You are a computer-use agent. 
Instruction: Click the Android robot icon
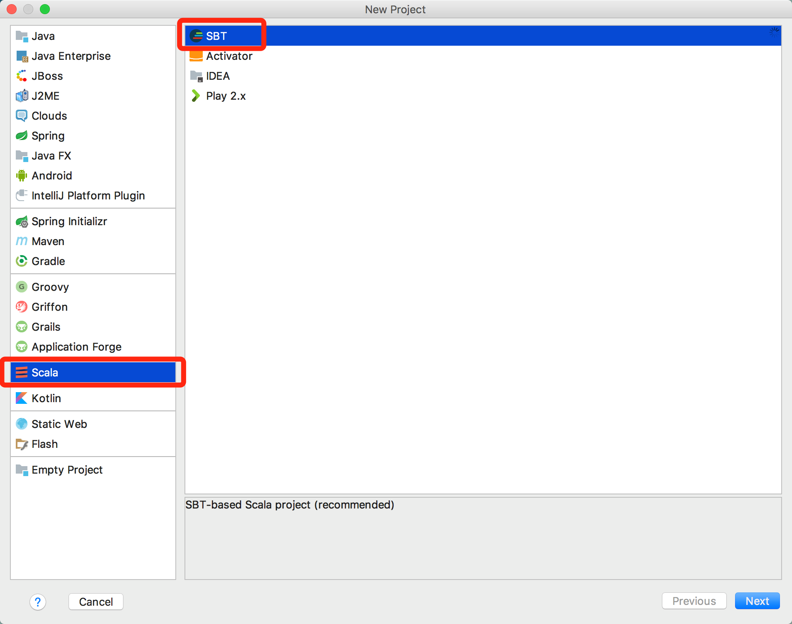tap(22, 176)
